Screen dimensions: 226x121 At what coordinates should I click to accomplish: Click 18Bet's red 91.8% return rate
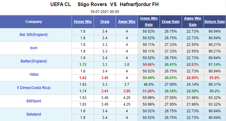(214, 78)
